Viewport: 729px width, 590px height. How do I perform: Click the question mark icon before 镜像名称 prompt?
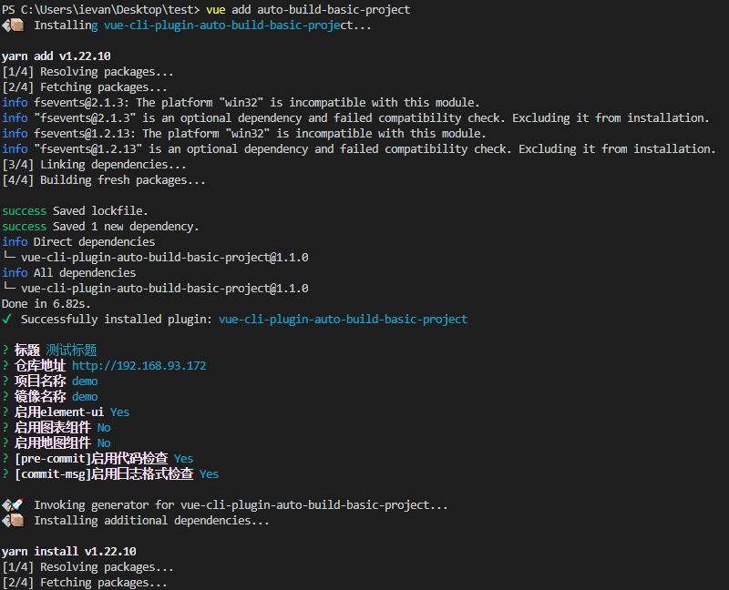(5, 396)
